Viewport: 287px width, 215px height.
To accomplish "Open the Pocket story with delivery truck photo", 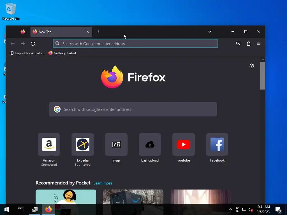I will click(133, 197).
